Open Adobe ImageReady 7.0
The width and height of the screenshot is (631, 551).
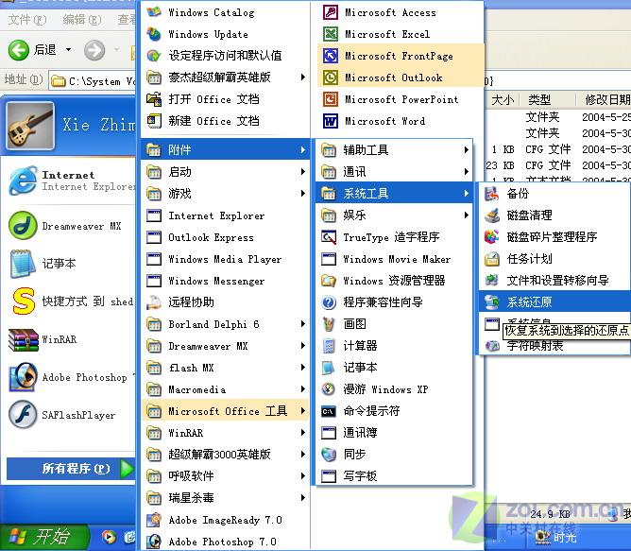click(226, 520)
